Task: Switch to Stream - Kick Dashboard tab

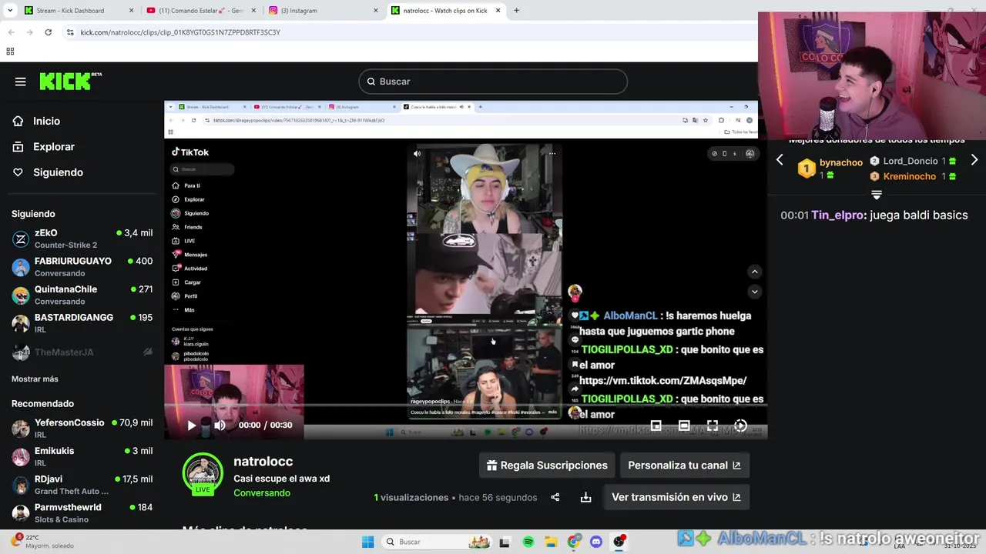Action: point(79,11)
